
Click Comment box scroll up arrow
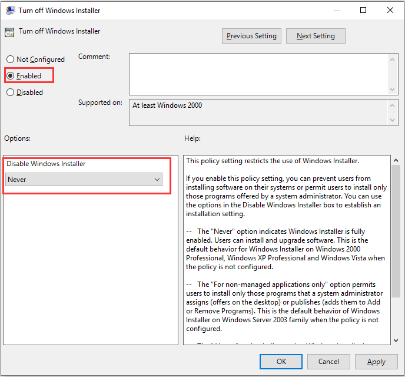click(x=392, y=59)
